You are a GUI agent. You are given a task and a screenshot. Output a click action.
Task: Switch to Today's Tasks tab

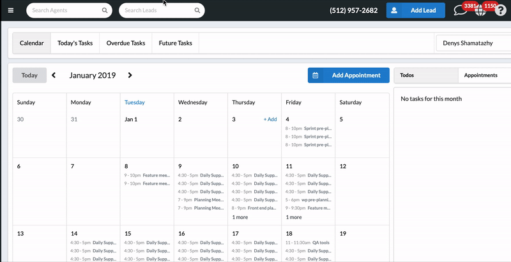click(75, 43)
